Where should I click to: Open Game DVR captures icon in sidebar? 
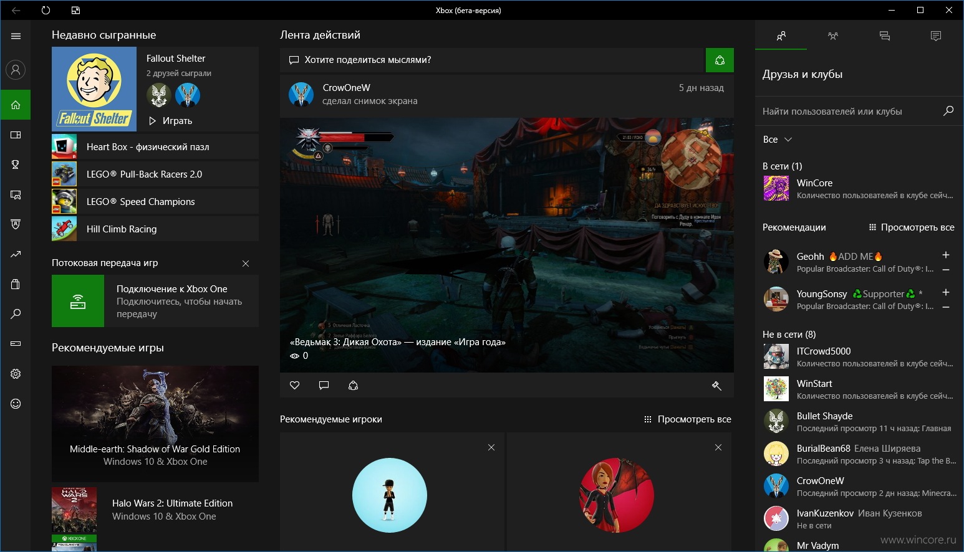point(16,194)
